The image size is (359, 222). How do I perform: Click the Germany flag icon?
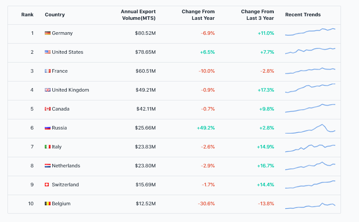coord(47,33)
